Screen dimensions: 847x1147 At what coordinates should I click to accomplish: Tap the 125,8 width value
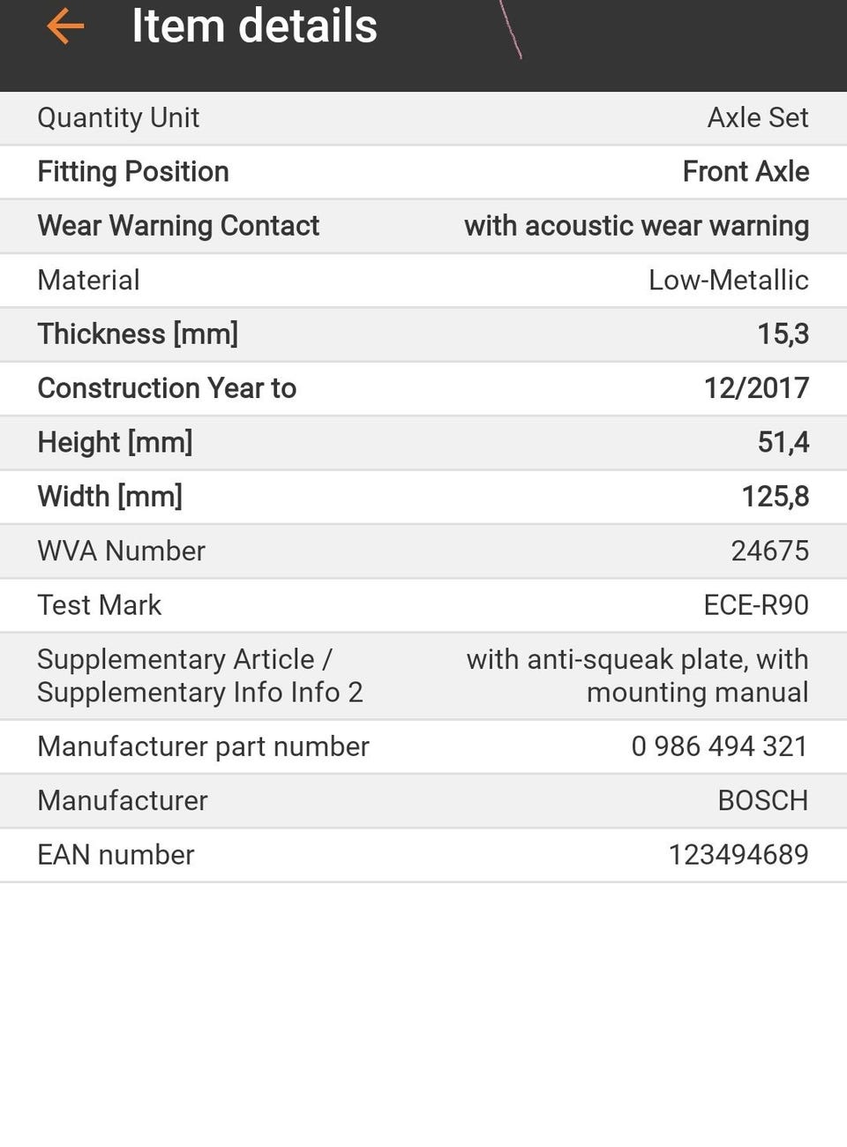click(775, 497)
